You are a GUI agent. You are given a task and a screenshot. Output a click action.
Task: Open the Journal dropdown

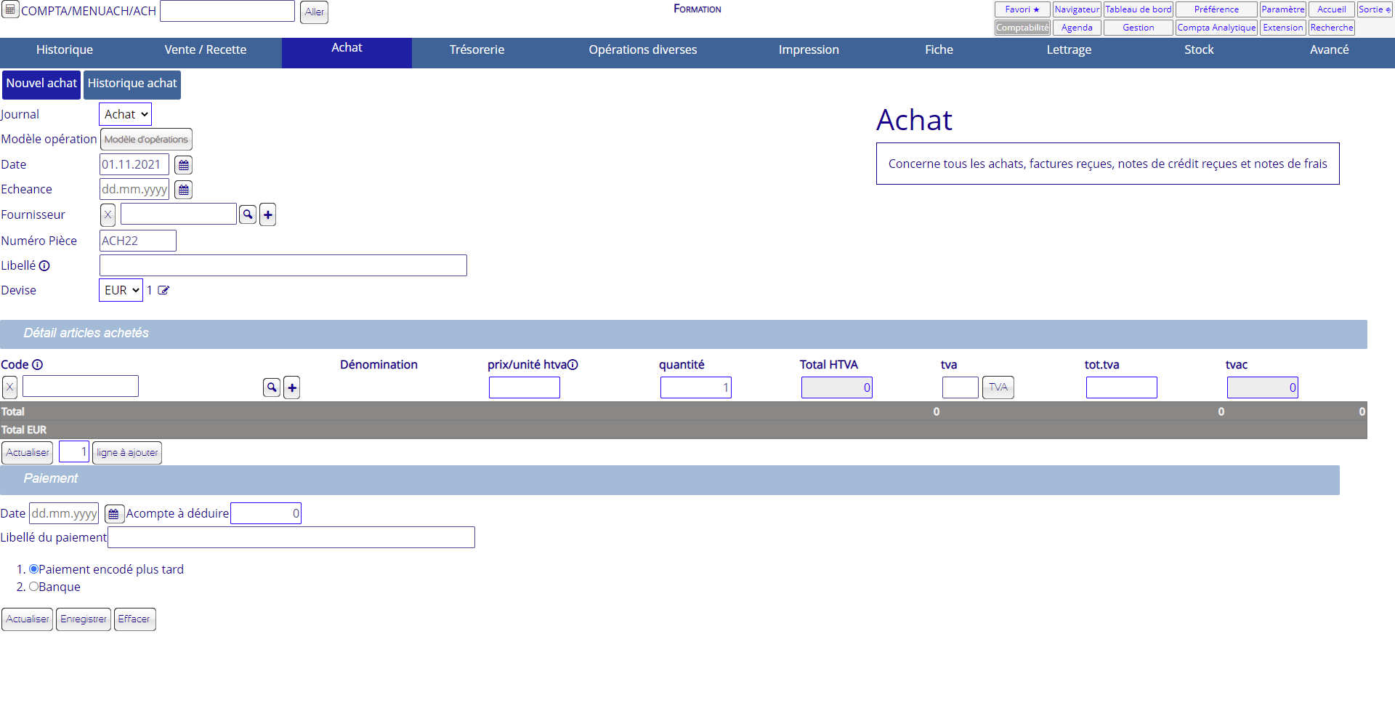125,114
